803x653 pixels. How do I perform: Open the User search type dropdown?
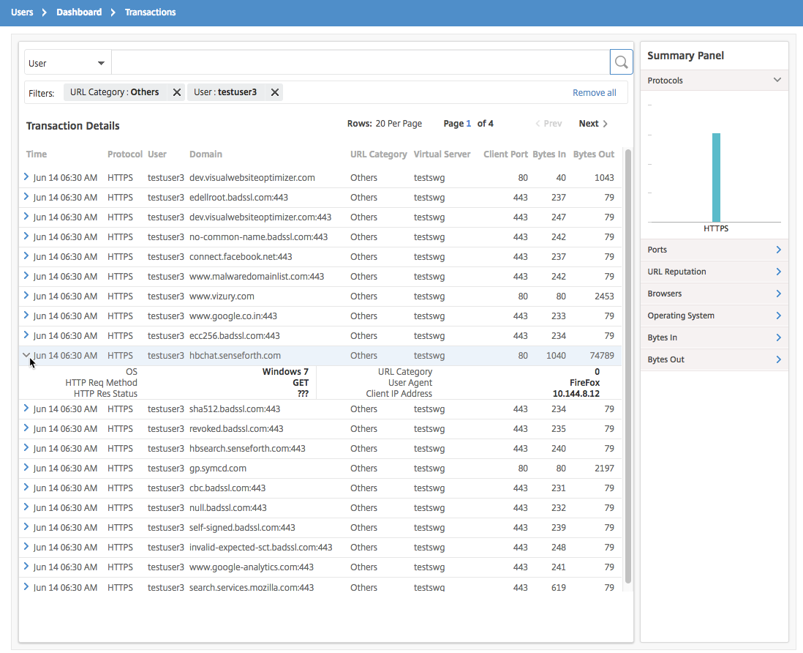pyautogui.click(x=67, y=63)
